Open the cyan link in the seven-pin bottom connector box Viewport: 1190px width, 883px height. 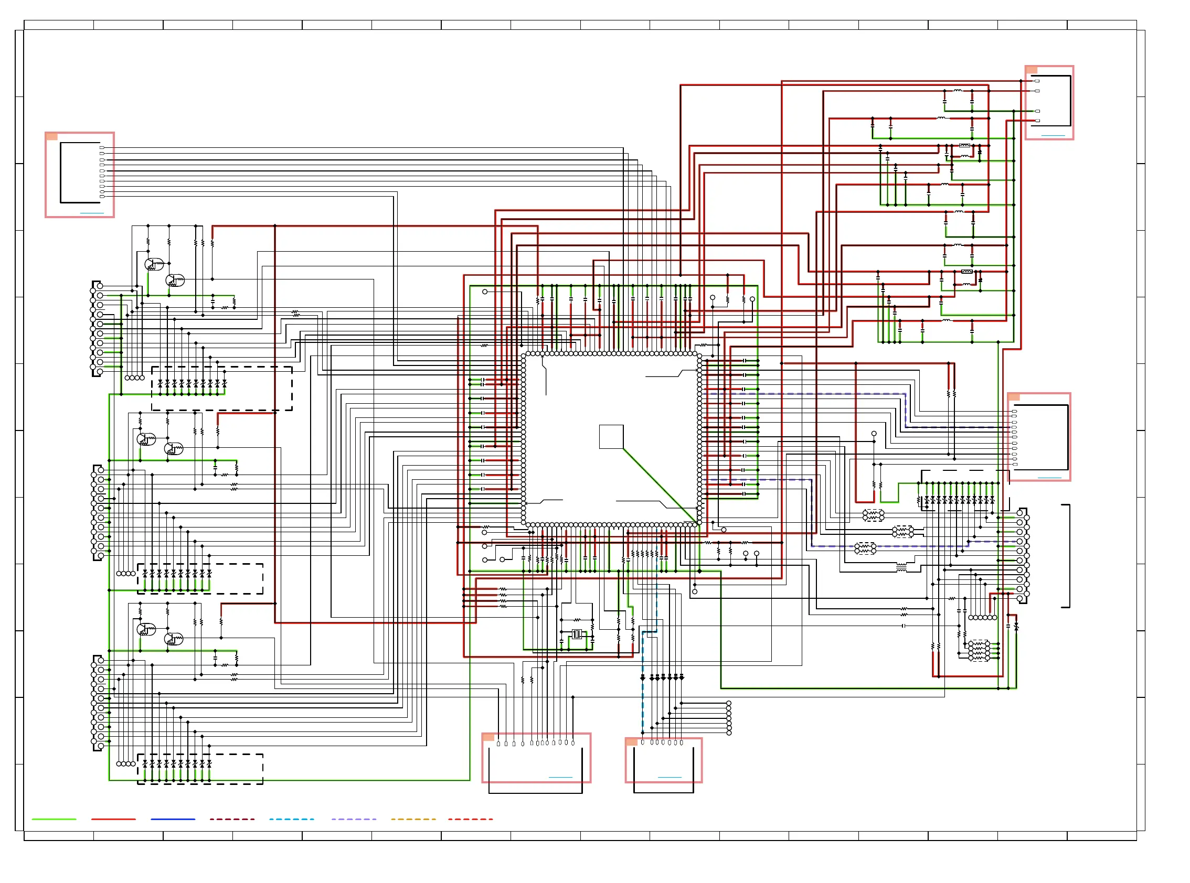tap(670, 777)
